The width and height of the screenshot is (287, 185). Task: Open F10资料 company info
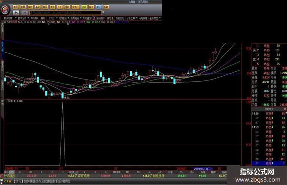tap(34, 18)
